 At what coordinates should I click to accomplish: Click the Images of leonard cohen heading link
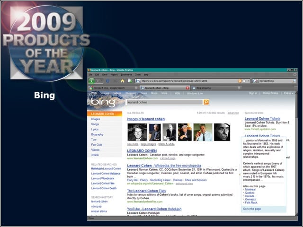(146, 119)
